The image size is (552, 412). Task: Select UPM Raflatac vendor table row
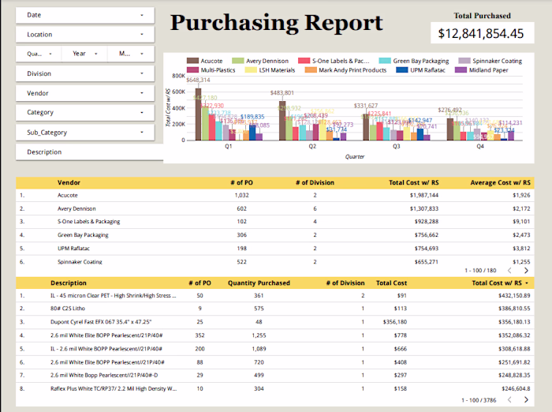coord(275,249)
